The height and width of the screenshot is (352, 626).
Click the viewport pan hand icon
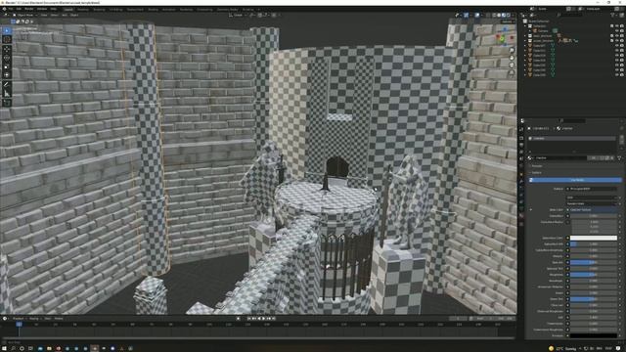pos(512,58)
